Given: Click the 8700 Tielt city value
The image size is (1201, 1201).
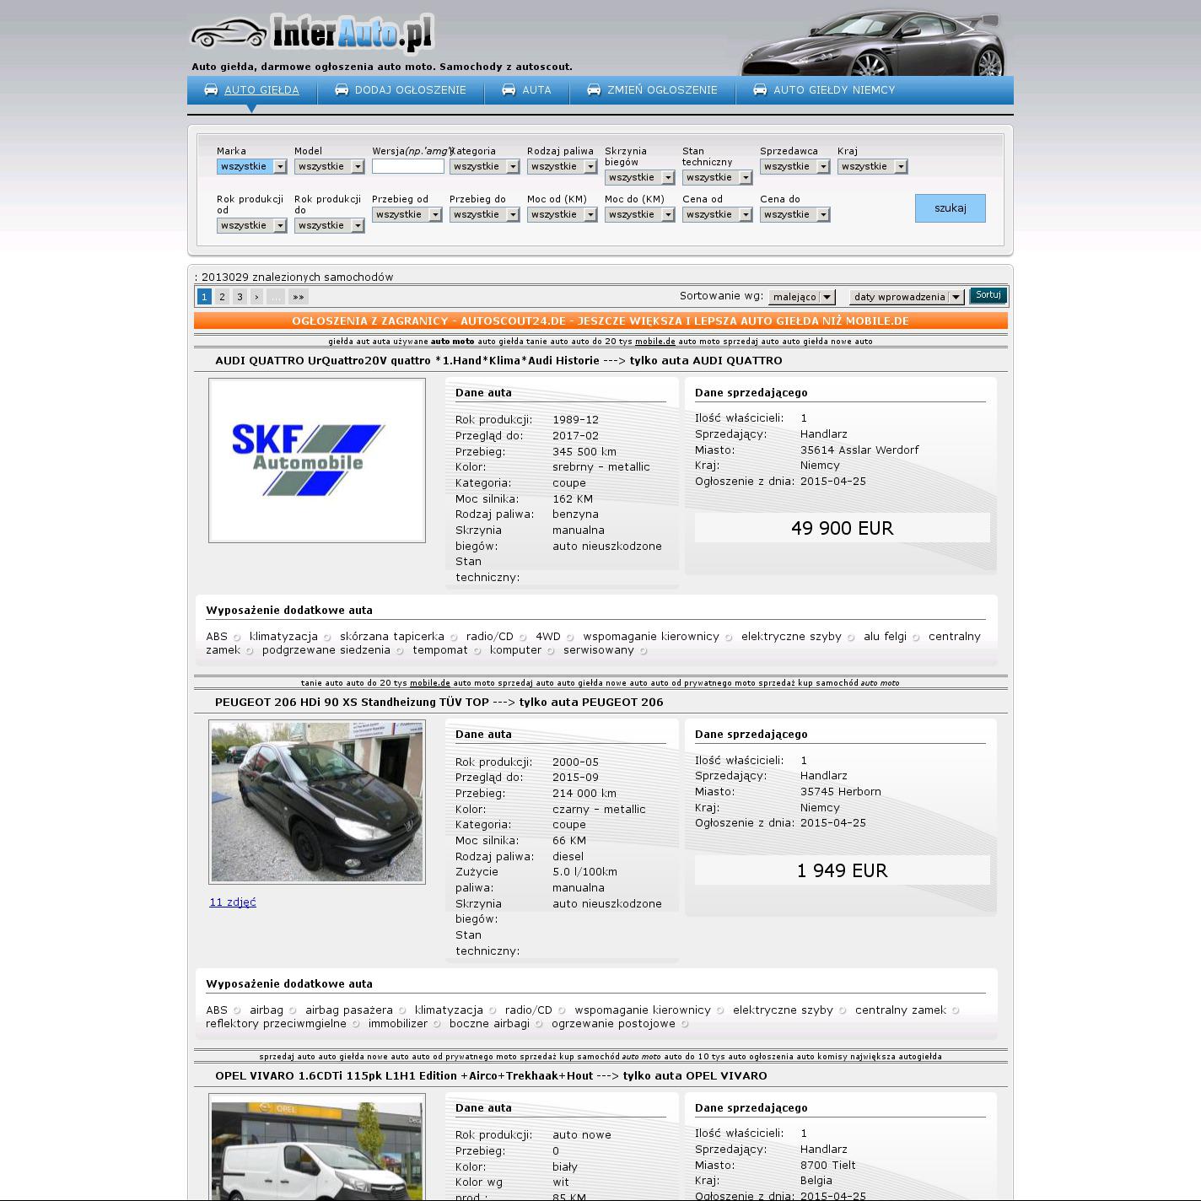Looking at the screenshot, I should 828,1166.
